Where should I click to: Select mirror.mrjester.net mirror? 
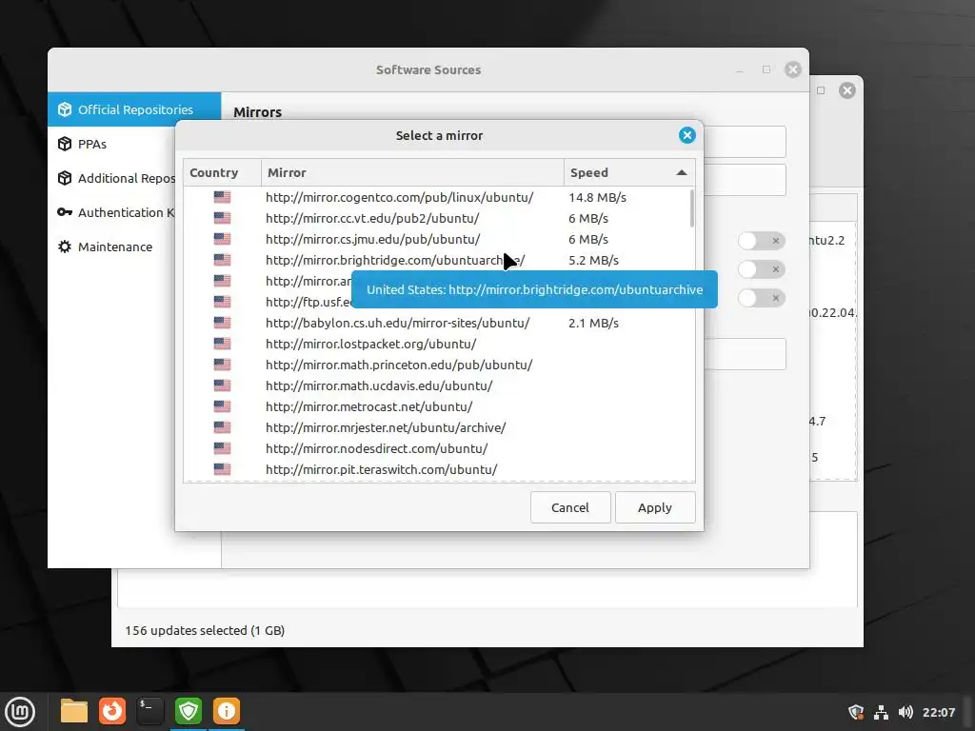439,427
